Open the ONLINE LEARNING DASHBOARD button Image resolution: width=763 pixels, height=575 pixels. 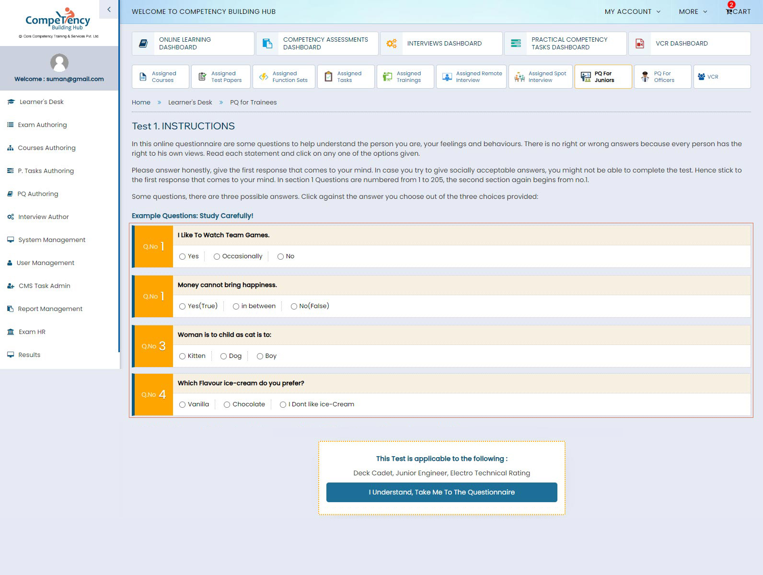(x=193, y=44)
